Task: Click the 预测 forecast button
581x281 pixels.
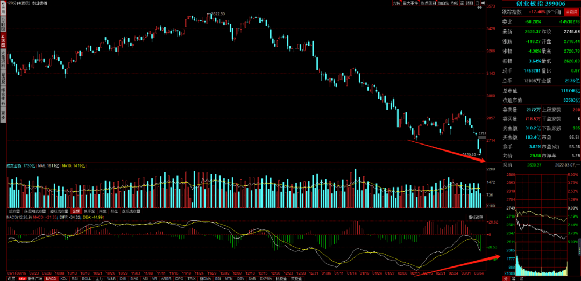Action: pos(470,3)
